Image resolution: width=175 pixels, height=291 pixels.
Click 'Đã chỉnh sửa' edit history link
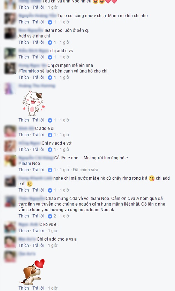85,170
